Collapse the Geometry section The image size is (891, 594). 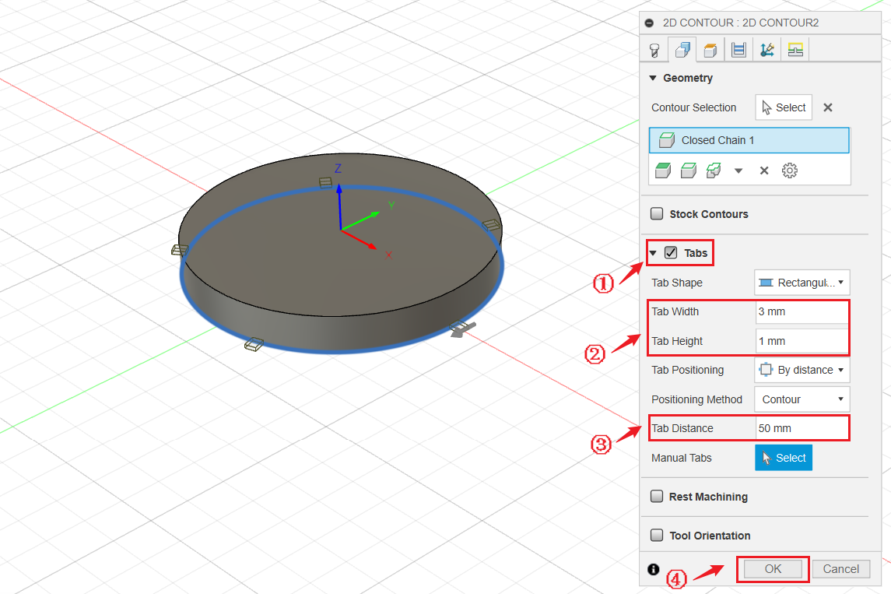(x=653, y=78)
